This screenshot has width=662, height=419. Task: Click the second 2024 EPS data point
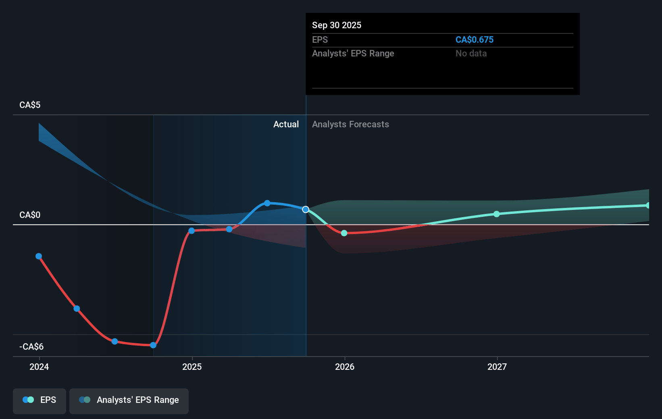pos(77,309)
